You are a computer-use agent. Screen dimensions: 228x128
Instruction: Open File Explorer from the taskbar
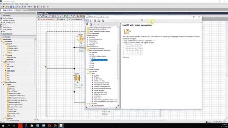(32, 126)
